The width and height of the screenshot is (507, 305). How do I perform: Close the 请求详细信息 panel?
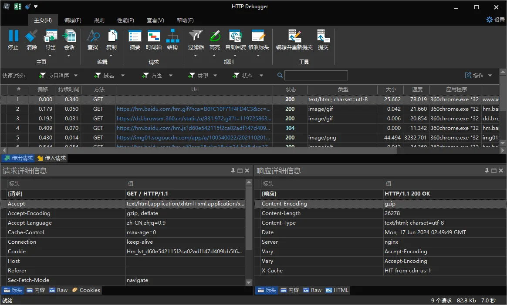(x=247, y=171)
